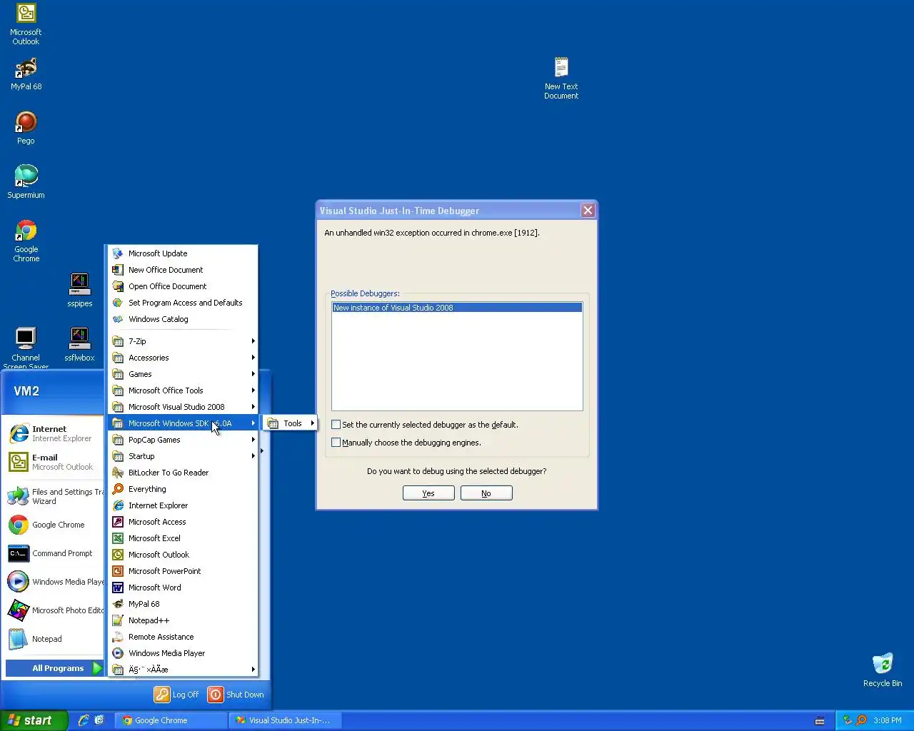This screenshot has height=731, width=914.
Task: Select the New Text Document desktop icon
Action: point(561,78)
